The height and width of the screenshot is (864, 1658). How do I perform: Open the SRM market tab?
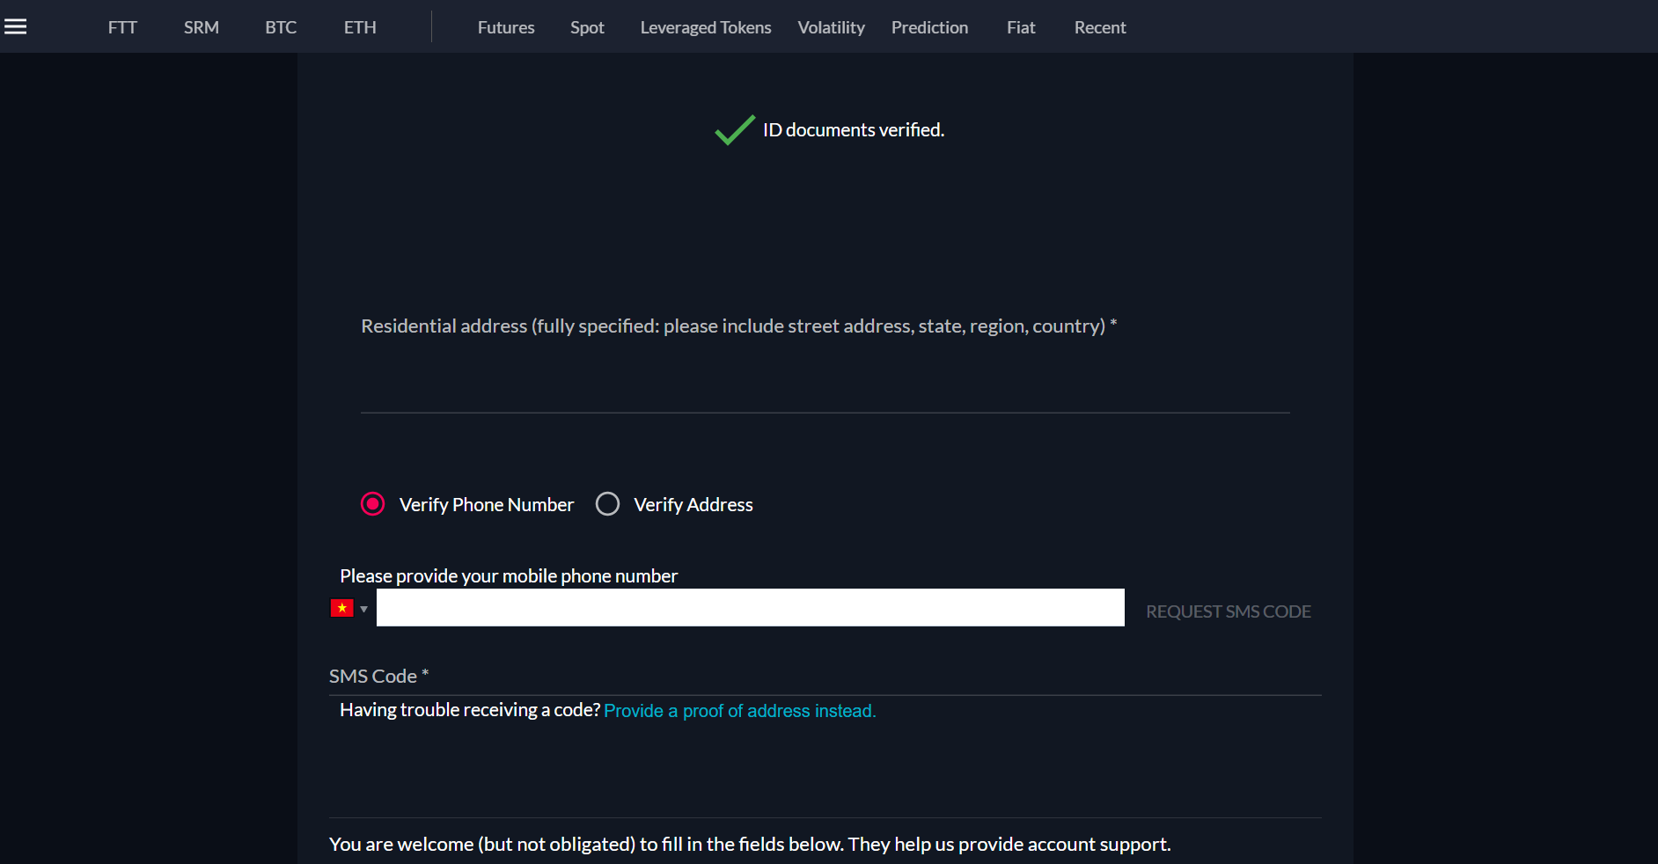point(202,27)
